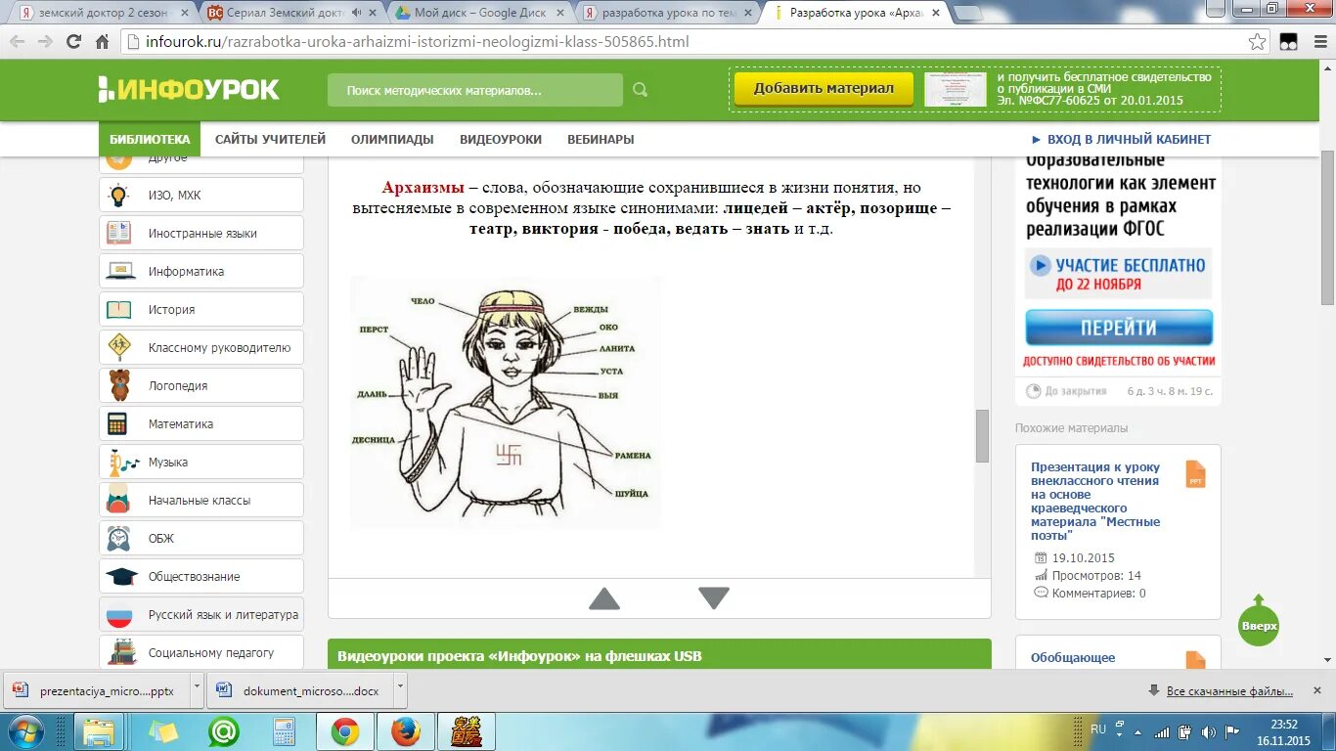Open the История category
1336x751 pixels.
tap(201, 309)
